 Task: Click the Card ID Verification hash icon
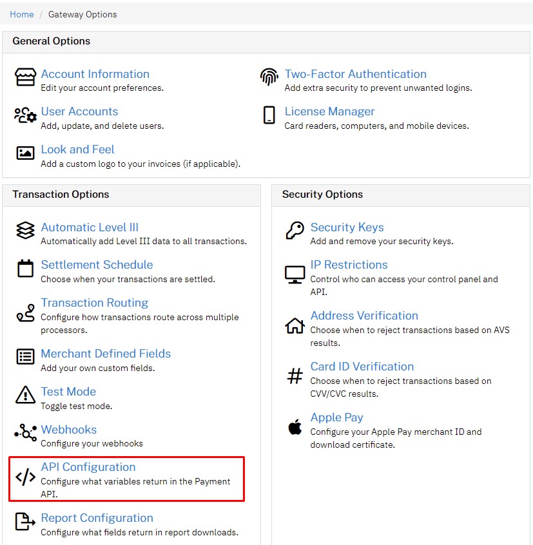pos(295,376)
